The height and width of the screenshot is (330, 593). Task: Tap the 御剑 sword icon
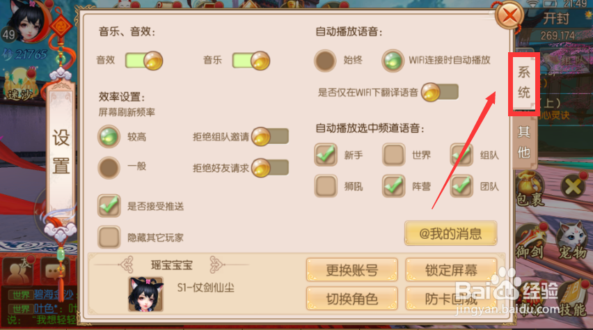(x=530, y=241)
